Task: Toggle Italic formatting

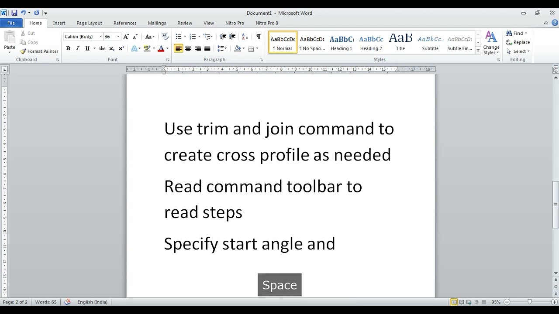Action: click(x=78, y=48)
